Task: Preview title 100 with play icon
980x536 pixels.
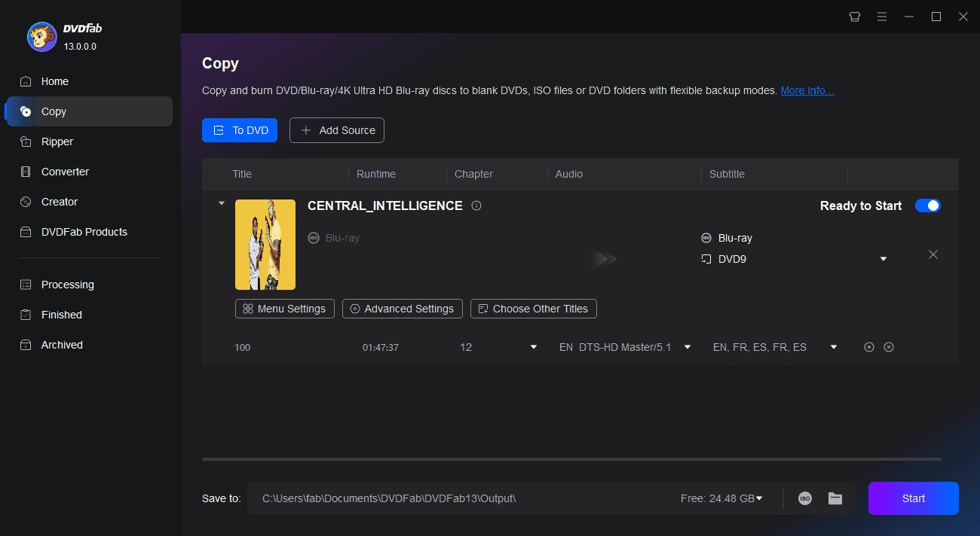Action: click(869, 347)
